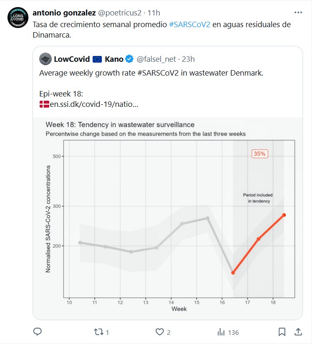The height and width of the screenshot is (344, 313).
Task: Open the three-dot more options menu
Action: 298,13
